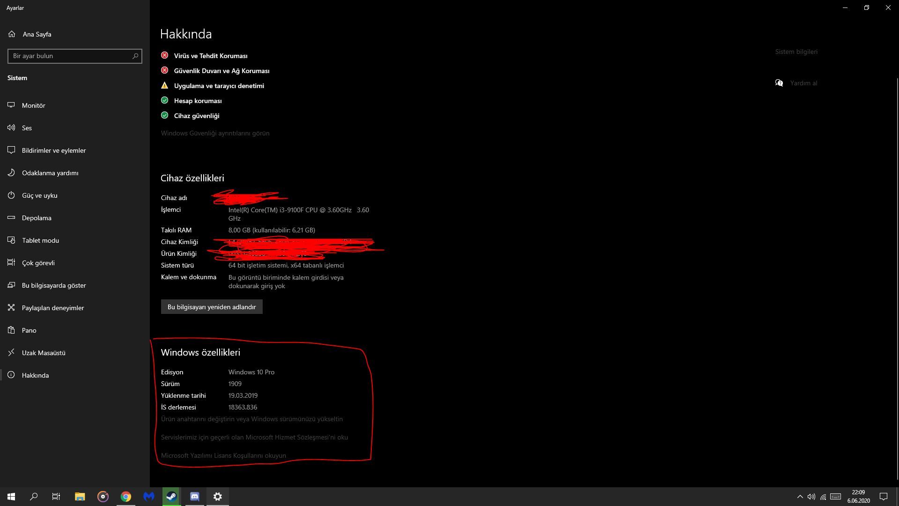The image size is (899, 506).
Task: Select the Depolama storage icon
Action: click(11, 218)
